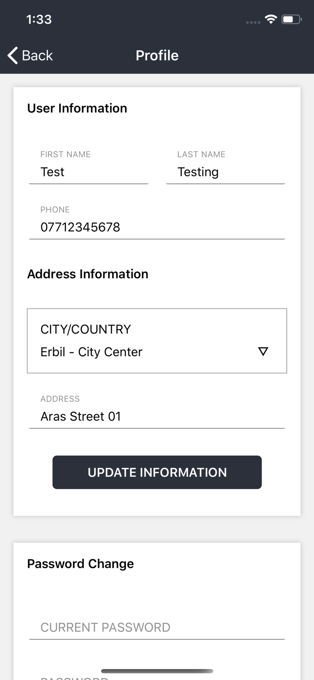Tap the Password Change section heading
This screenshot has width=314, height=680.
pos(81,564)
